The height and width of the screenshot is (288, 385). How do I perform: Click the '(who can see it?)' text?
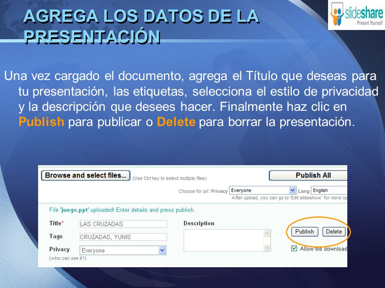(x=68, y=258)
